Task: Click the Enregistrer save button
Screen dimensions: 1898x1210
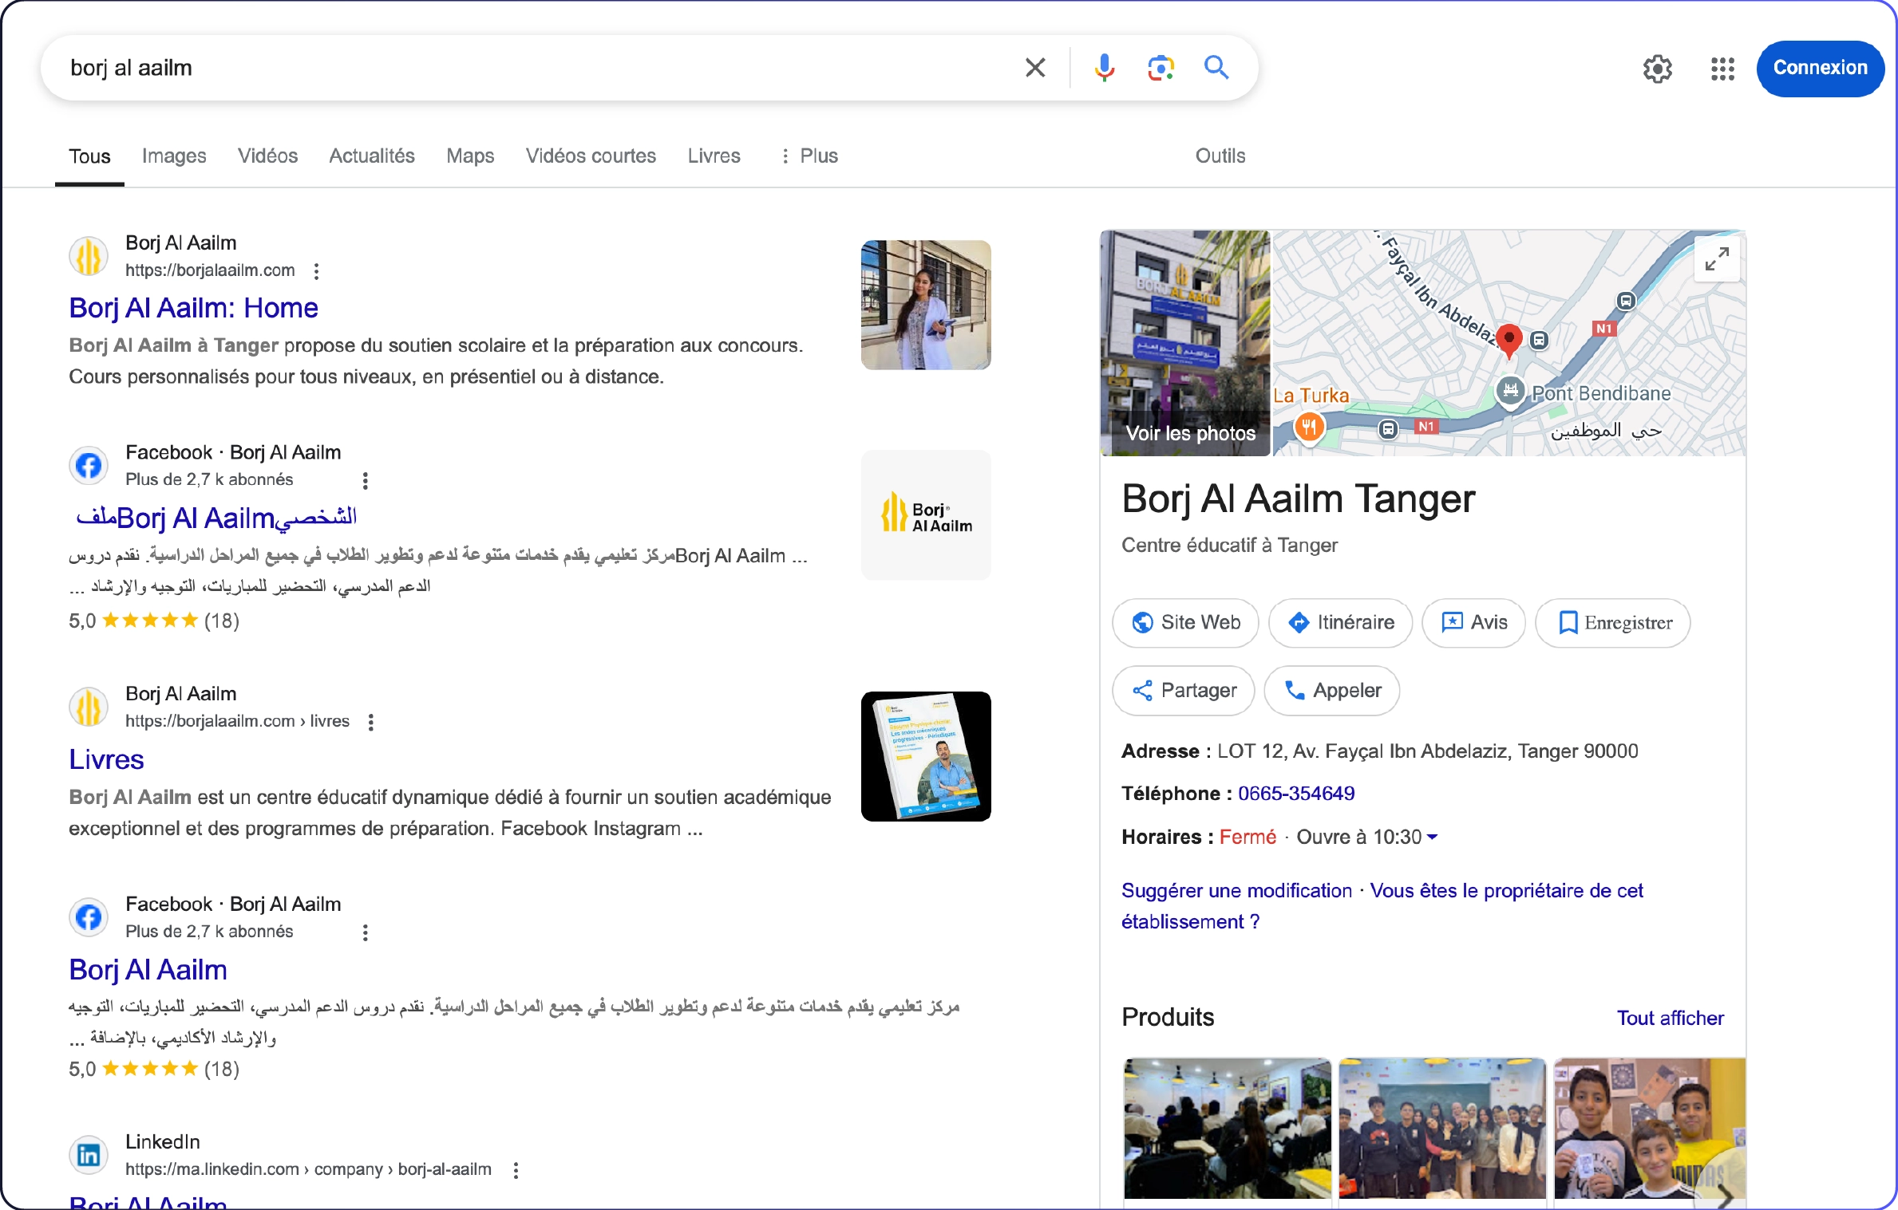Action: pyautogui.click(x=1612, y=623)
